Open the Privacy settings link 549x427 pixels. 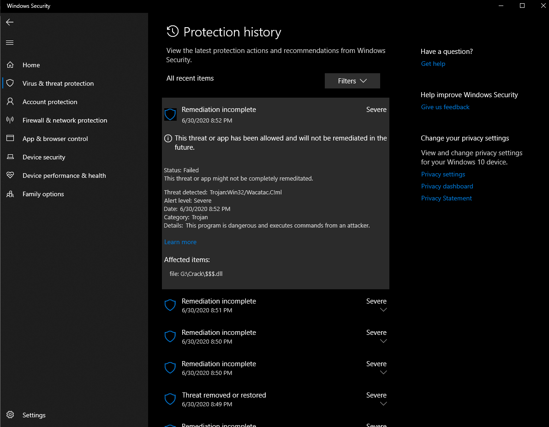[x=443, y=174]
